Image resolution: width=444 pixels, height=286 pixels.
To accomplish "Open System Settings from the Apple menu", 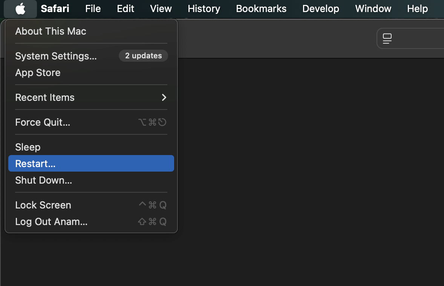I will tap(56, 56).
